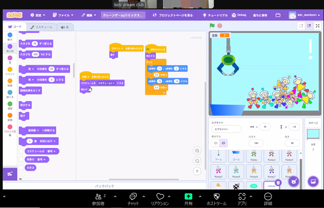Open My Stuff folder icon
The height and width of the screenshot is (208, 324).
[278, 15]
